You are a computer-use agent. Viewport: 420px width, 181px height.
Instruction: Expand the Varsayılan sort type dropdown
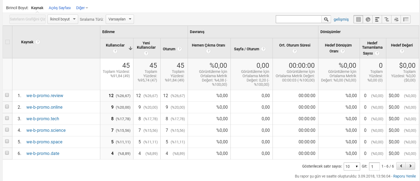pos(120,19)
